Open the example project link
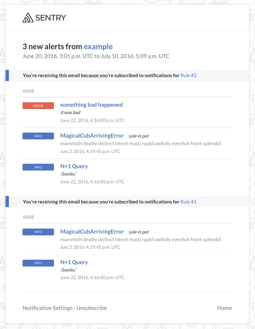Viewport: 255px width, 329px height. [x=98, y=46]
